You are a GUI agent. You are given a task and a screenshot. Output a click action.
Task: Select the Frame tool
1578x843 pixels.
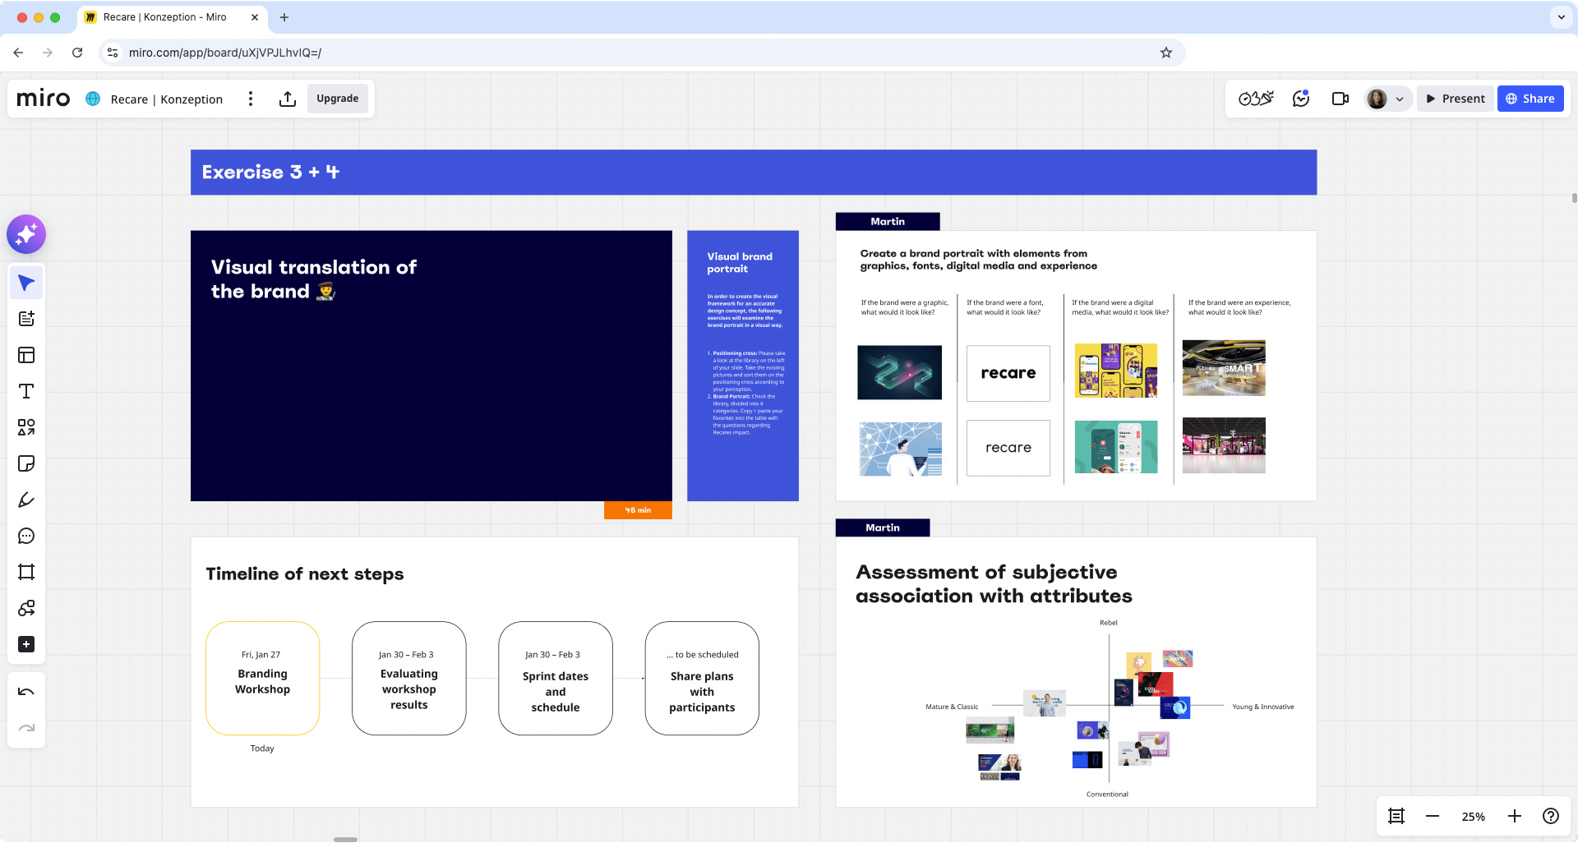(26, 573)
